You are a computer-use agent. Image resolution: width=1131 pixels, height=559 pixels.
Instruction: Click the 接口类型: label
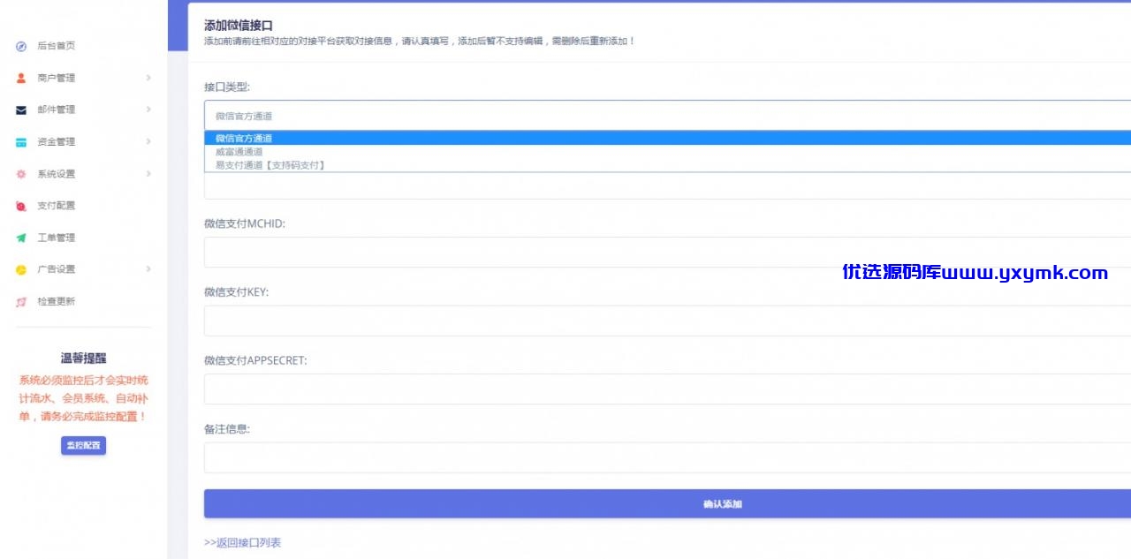click(227, 87)
